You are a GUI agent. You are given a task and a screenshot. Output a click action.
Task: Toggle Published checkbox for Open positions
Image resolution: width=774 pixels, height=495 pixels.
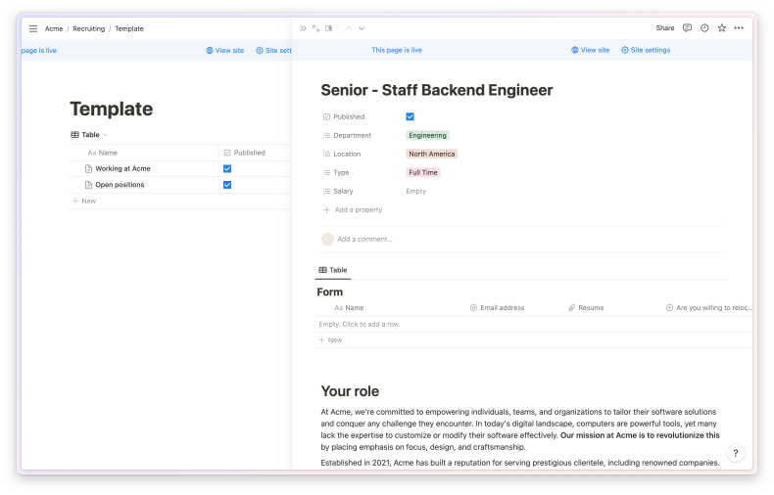227,185
